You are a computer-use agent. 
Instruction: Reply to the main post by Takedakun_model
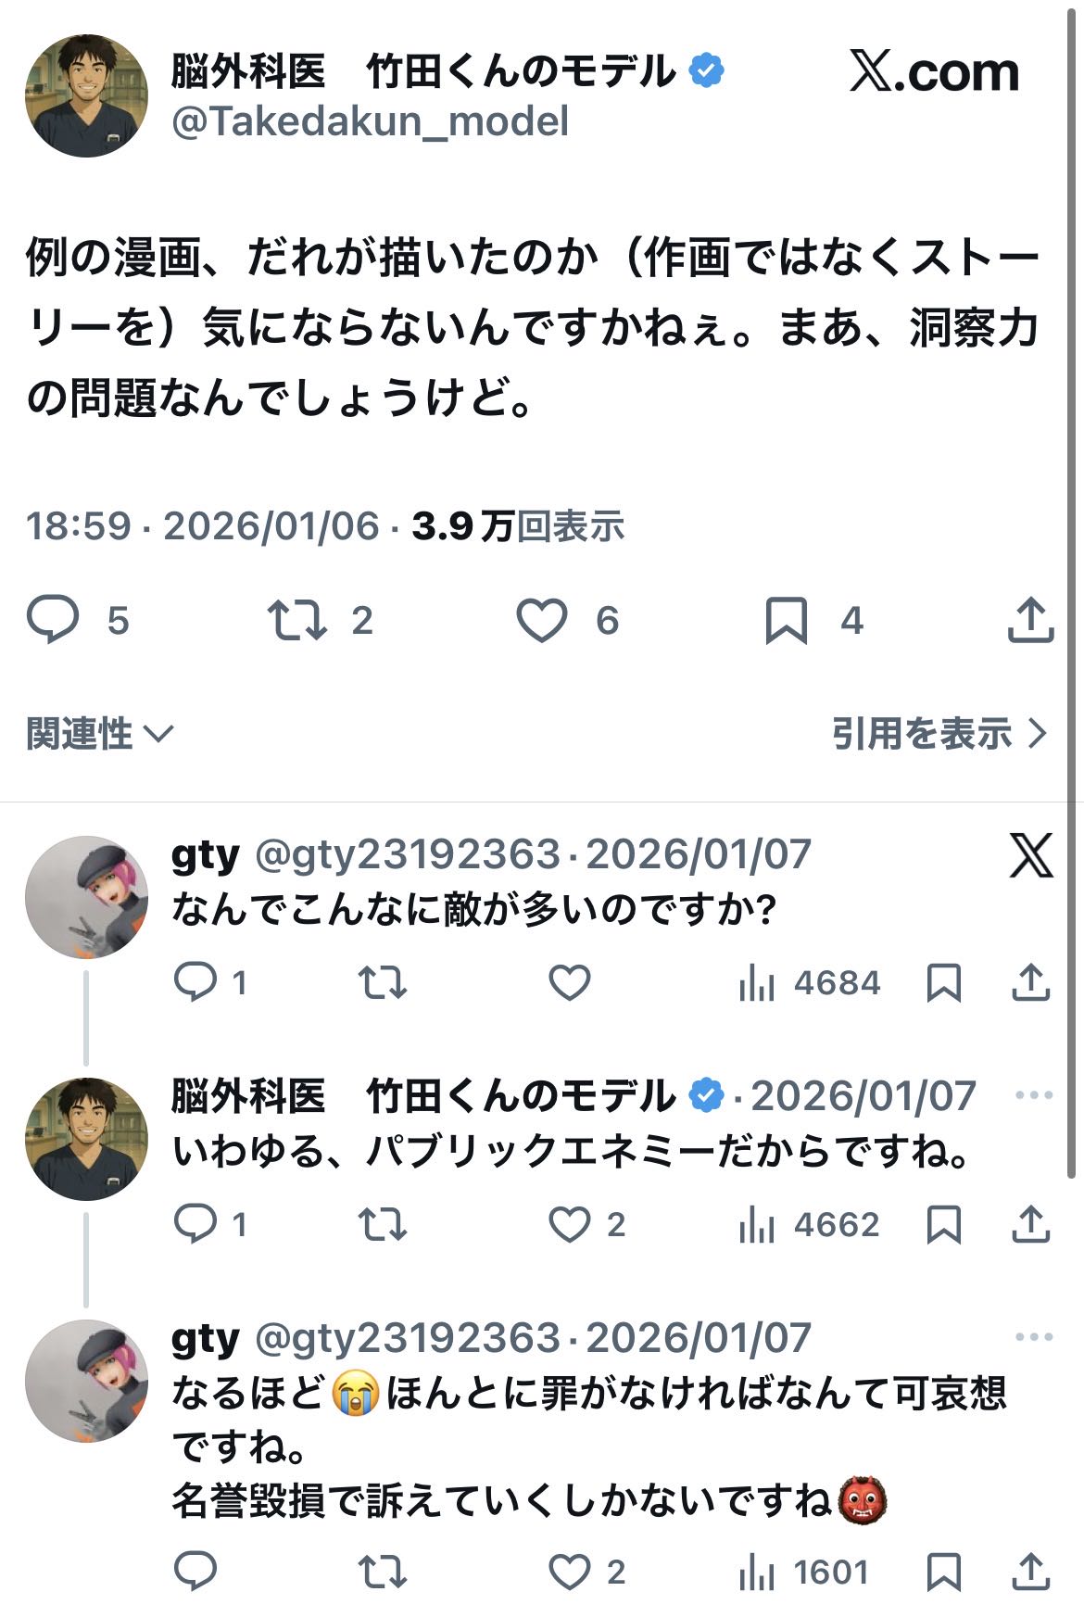(x=53, y=620)
